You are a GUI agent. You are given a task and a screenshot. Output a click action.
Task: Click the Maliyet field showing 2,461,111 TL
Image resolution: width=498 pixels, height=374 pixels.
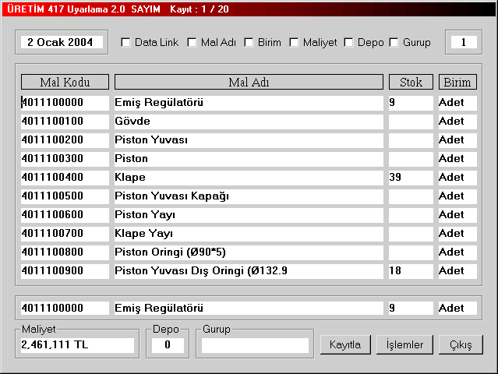[x=77, y=344]
